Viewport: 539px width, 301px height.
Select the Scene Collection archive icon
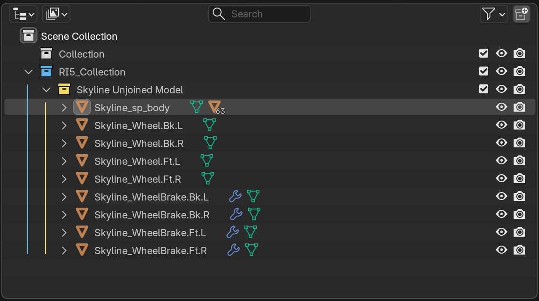pos(29,35)
